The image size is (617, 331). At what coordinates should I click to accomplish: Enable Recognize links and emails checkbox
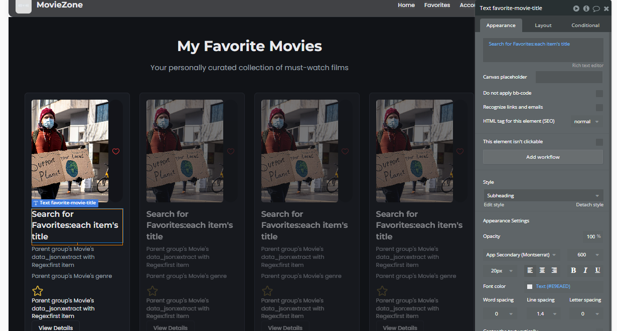point(599,108)
